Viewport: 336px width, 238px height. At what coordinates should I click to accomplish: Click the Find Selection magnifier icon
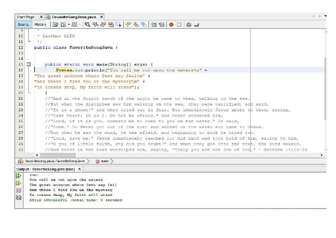(87, 25)
